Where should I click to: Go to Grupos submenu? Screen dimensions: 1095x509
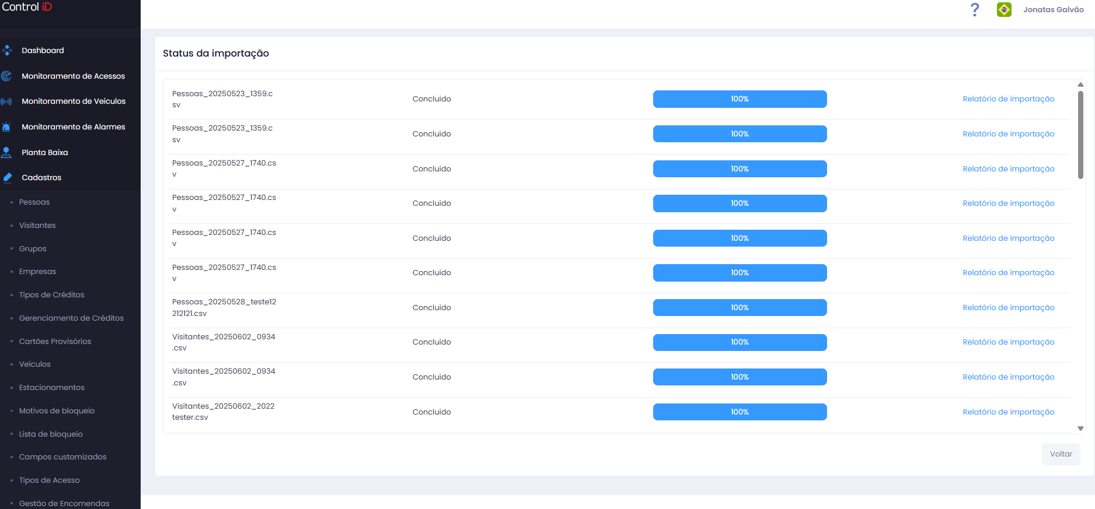coord(33,249)
